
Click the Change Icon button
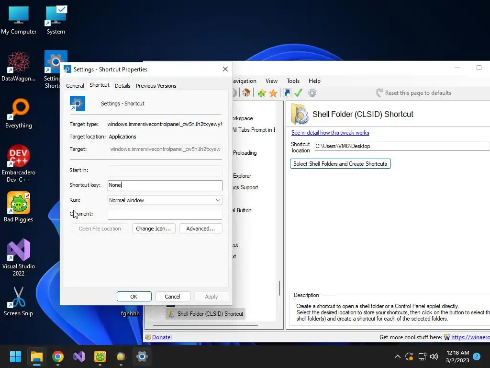[x=154, y=229]
